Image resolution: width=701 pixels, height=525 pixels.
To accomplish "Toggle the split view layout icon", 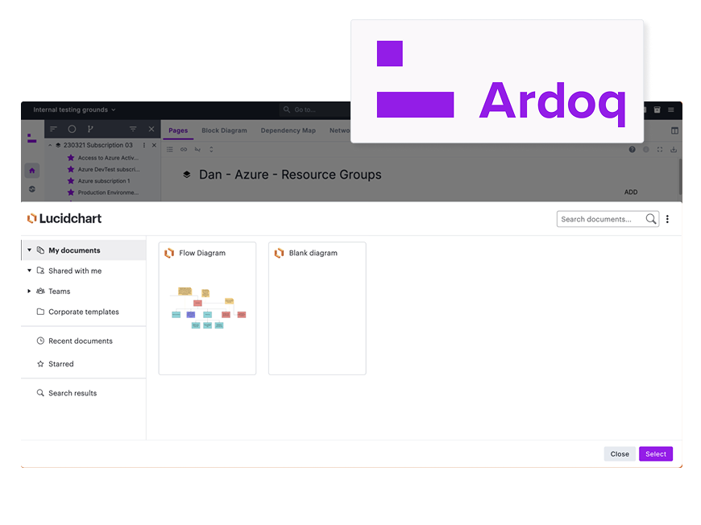I will pos(674,130).
